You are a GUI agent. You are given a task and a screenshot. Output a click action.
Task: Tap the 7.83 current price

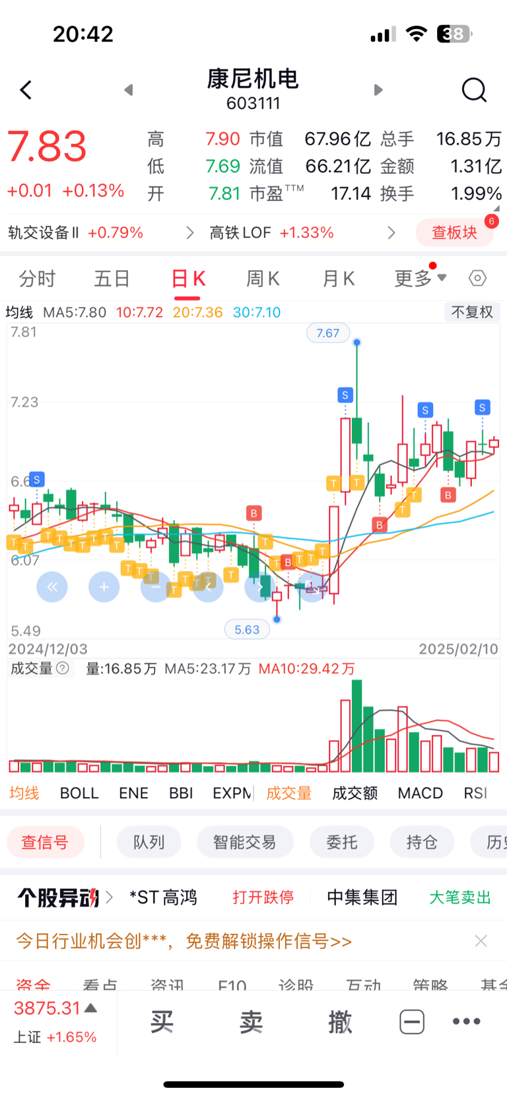[47, 147]
